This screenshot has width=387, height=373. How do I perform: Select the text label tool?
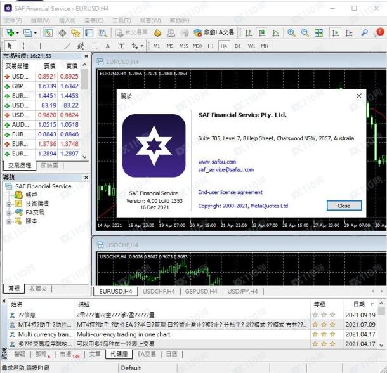pyautogui.click(x=121, y=46)
